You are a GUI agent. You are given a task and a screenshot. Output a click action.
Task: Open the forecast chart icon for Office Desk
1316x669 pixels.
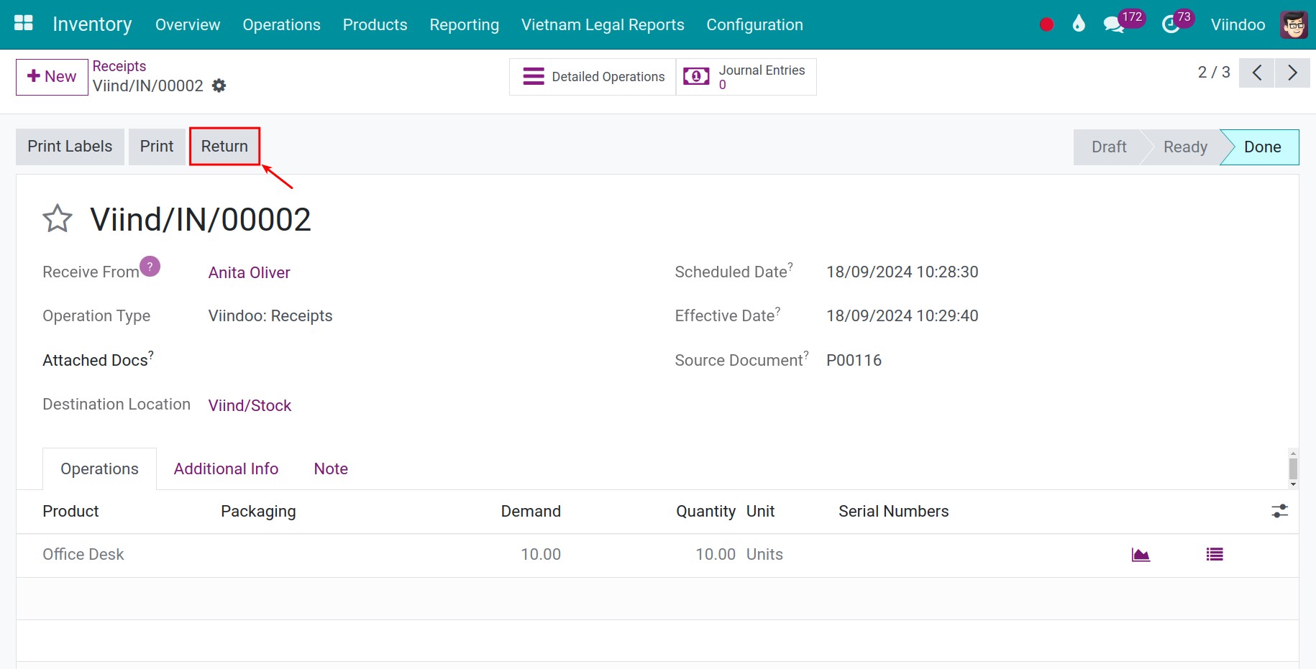pos(1141,555)
